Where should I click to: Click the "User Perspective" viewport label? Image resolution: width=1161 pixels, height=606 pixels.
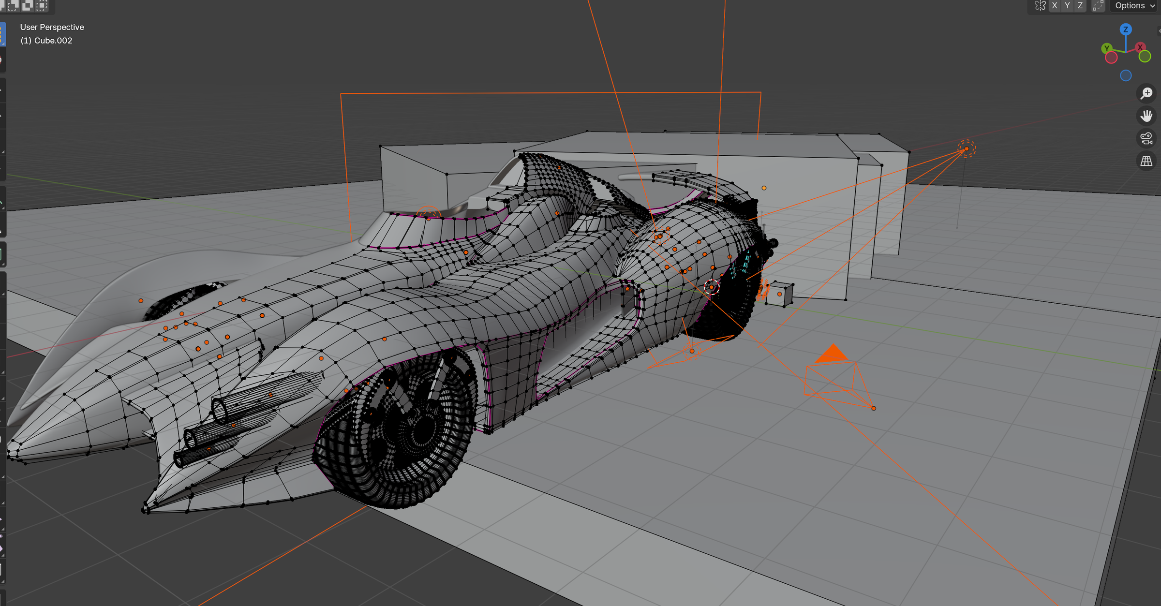(52, 27)
